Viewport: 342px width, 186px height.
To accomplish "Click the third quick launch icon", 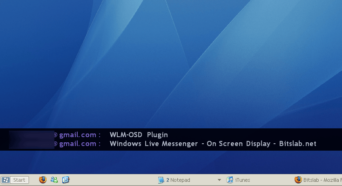I will click(66, 179).
